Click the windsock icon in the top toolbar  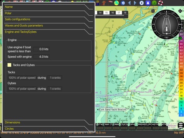point(110,3)
